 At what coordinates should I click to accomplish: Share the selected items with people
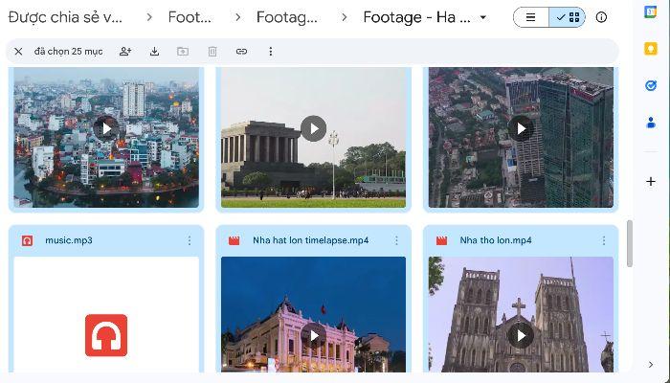click(125, 52)
